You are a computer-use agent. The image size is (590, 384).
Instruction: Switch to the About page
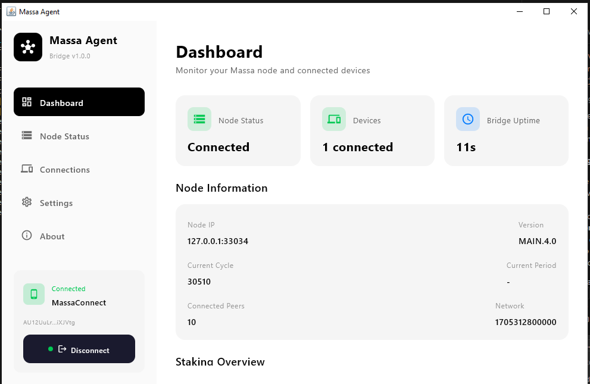(x=52, y=236)
